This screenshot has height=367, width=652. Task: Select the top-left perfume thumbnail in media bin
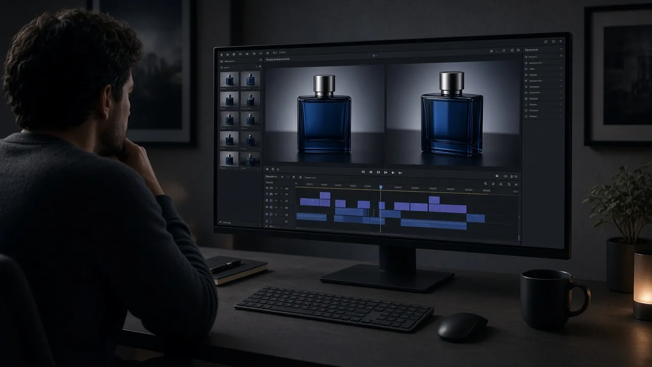click(229, 78)
